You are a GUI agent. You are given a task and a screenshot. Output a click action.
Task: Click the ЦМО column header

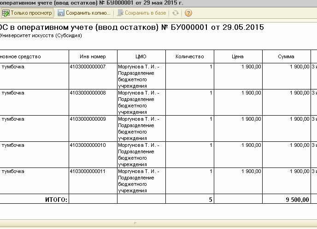tap(141, 56)
